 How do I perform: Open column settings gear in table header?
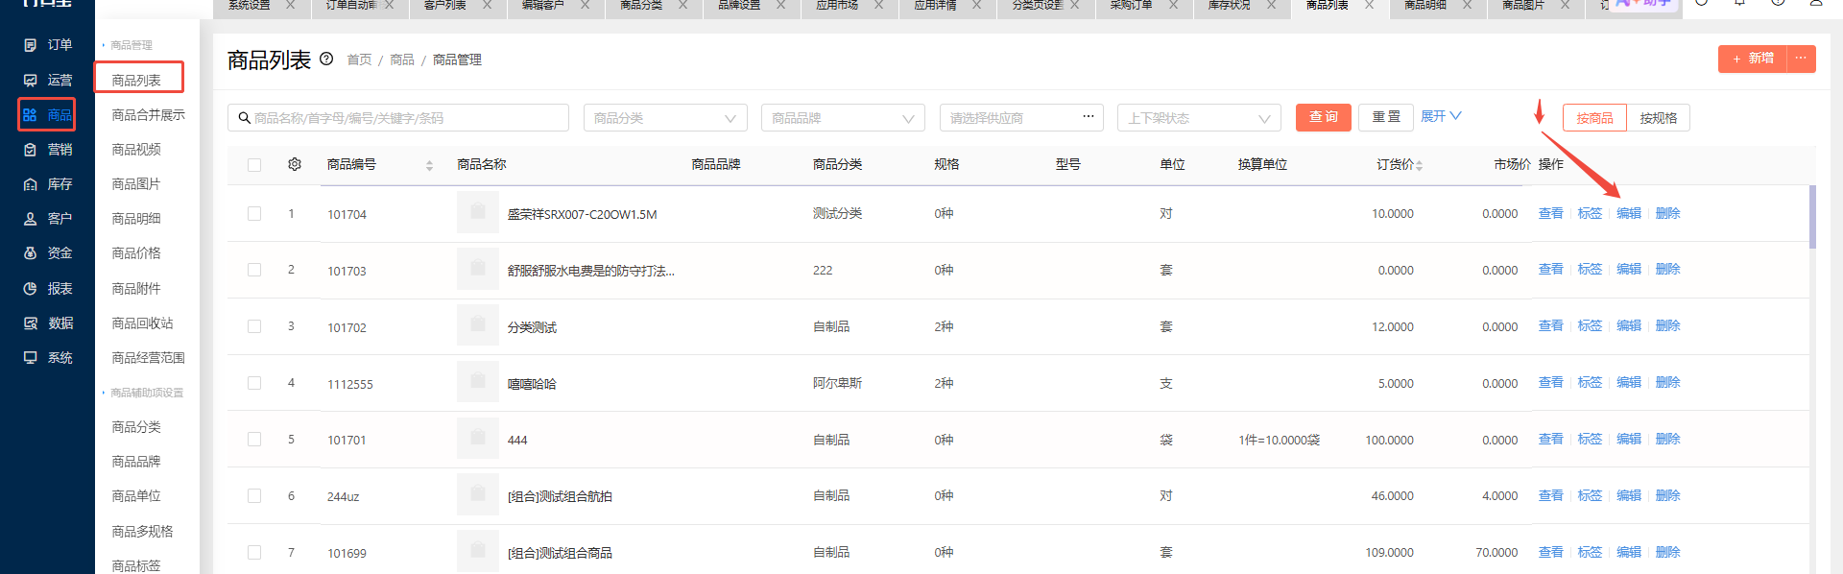(x=295, y=164)
